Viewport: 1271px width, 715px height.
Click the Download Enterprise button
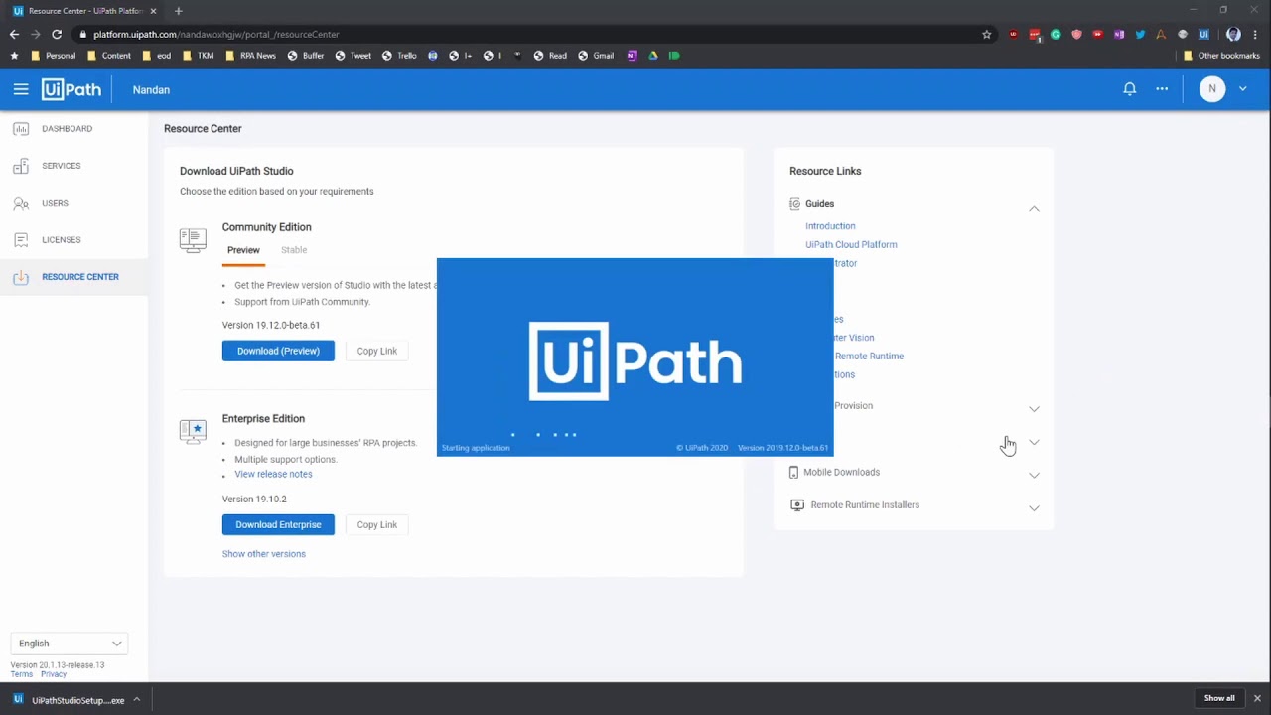(x=278, y=525)
